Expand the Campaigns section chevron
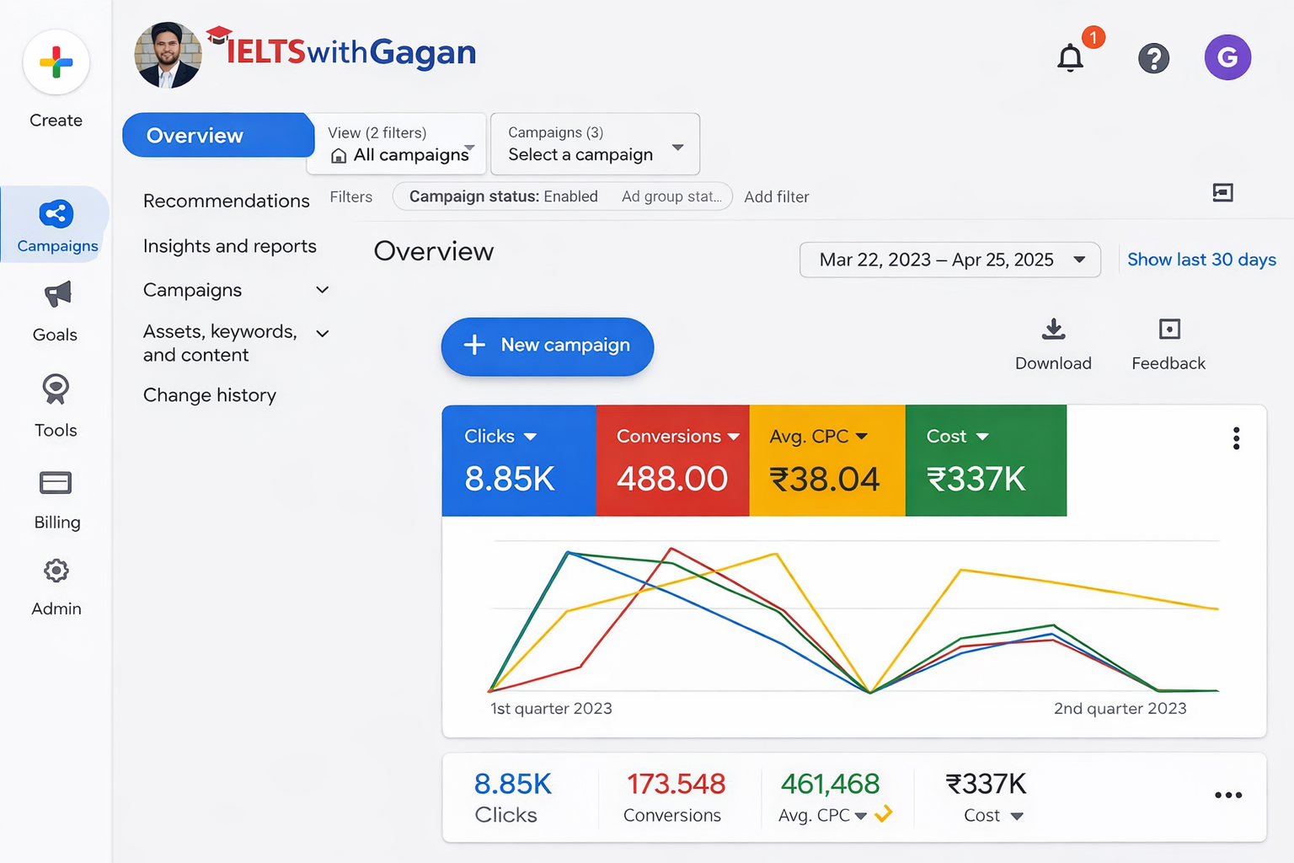This screenshot has width=1294, height=863. tap(322, 290)
